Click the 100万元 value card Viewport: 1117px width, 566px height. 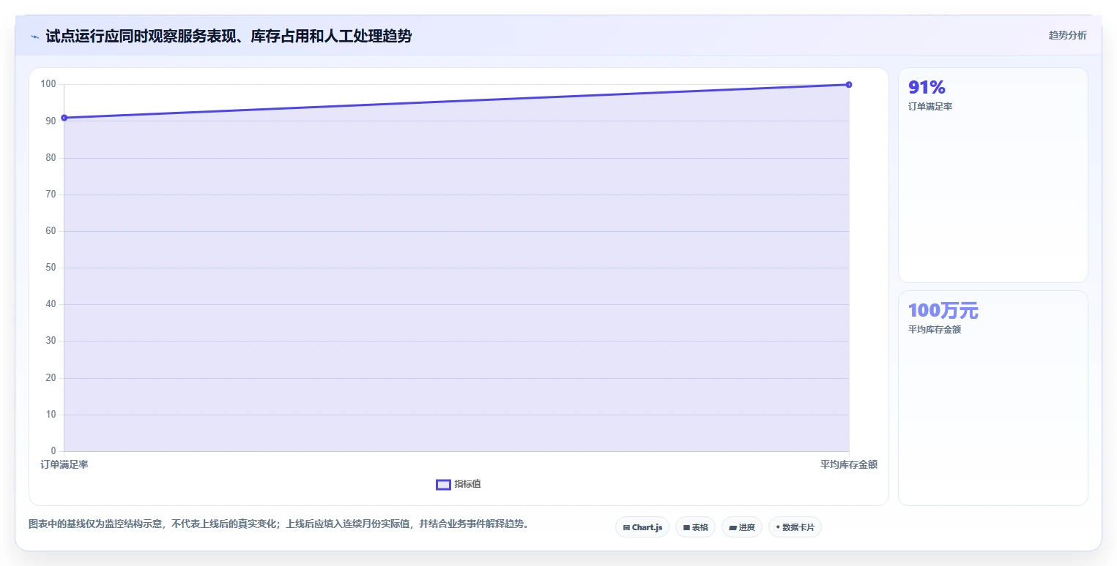[992, 398]
